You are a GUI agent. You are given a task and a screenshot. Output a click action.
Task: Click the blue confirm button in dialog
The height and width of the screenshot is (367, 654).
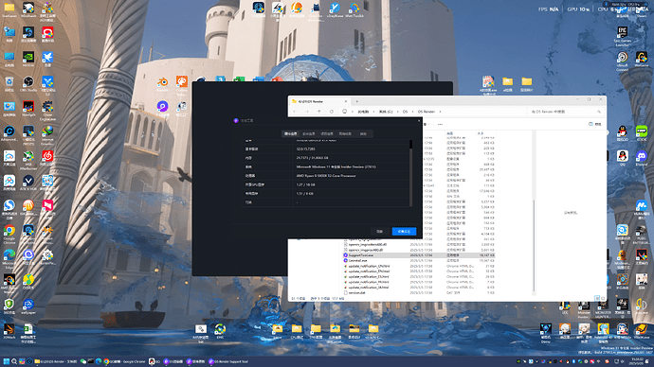(404, 232)
